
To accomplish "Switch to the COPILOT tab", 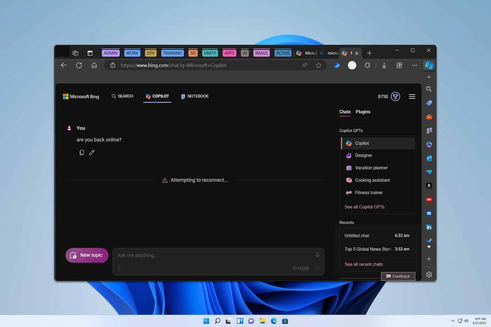I will pos(157,96).
